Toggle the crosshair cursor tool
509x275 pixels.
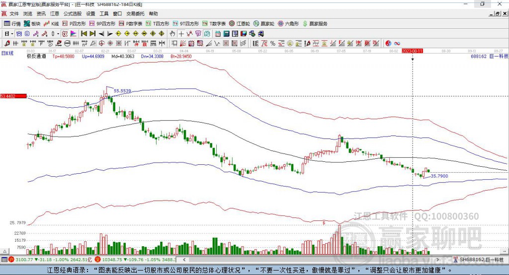pos(181,34)
